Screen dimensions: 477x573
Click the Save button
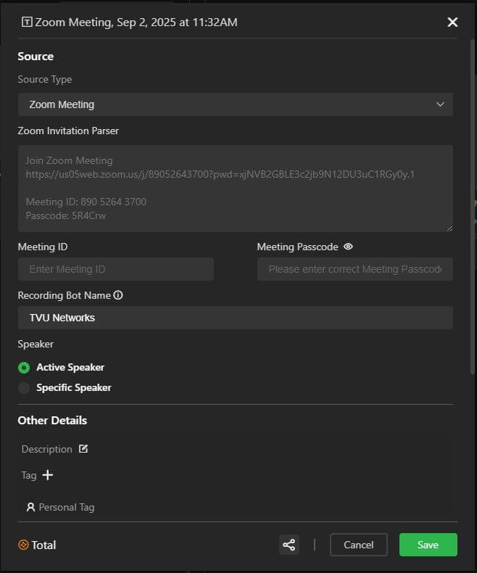click(428, 545)
